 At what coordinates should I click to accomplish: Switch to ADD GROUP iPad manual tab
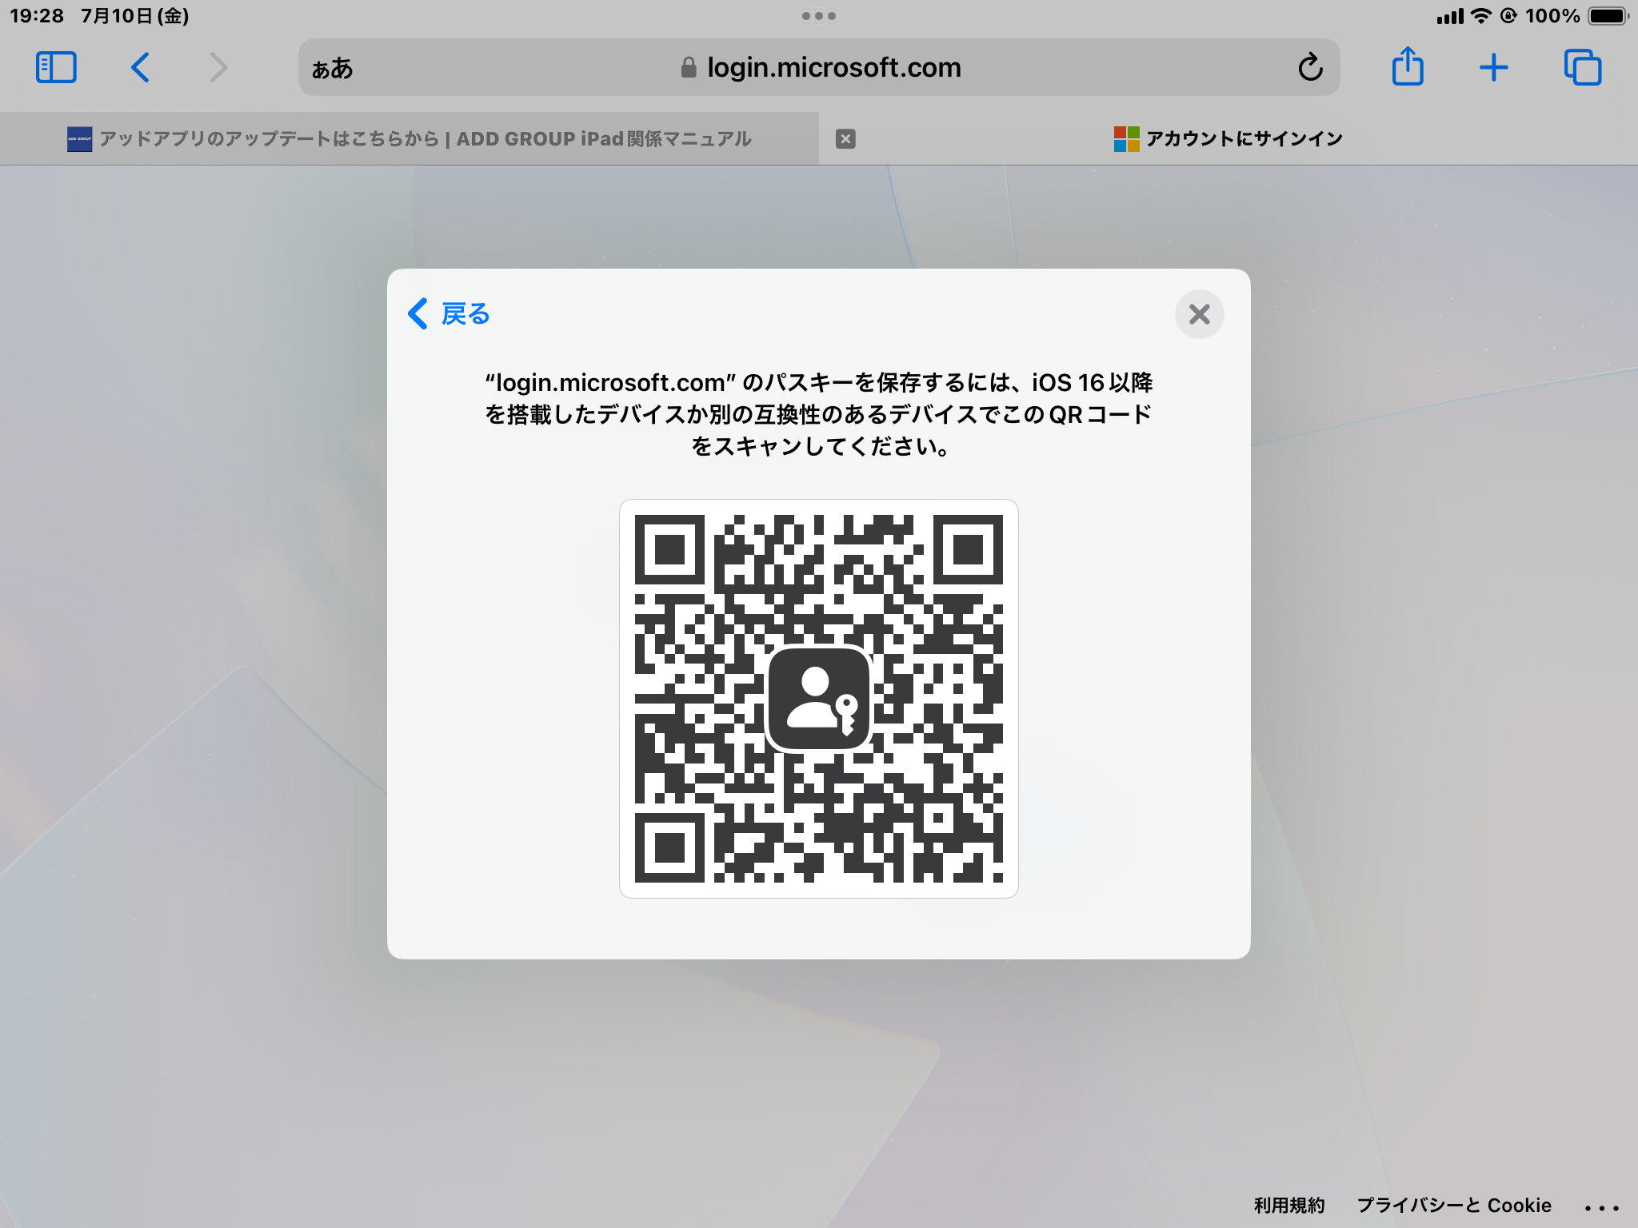tap(409, 139)
